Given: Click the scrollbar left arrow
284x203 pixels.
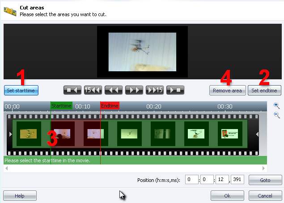Looking at the screenshot, I should (7, 168).
